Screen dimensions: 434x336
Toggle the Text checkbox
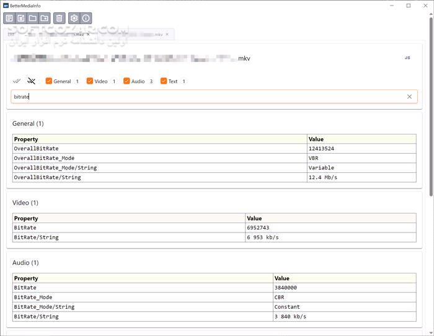pos(164,81)
